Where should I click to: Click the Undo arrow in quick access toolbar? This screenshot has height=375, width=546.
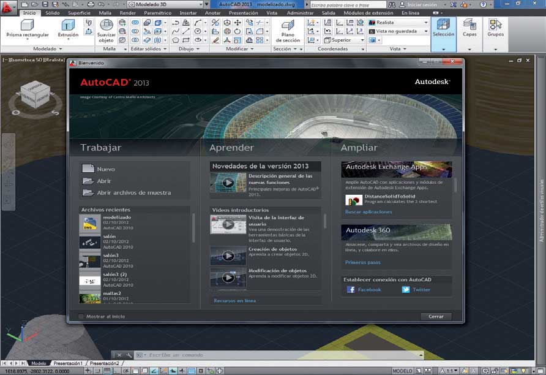(x=101, y=4)
